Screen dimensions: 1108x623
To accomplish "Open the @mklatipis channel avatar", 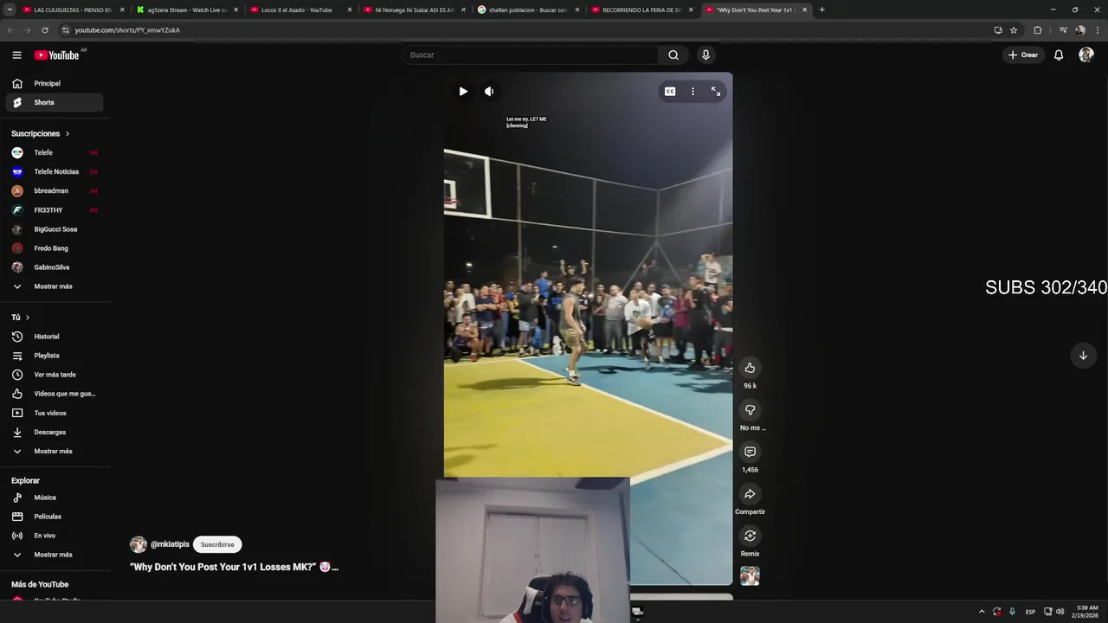I will tap(138, 544).
